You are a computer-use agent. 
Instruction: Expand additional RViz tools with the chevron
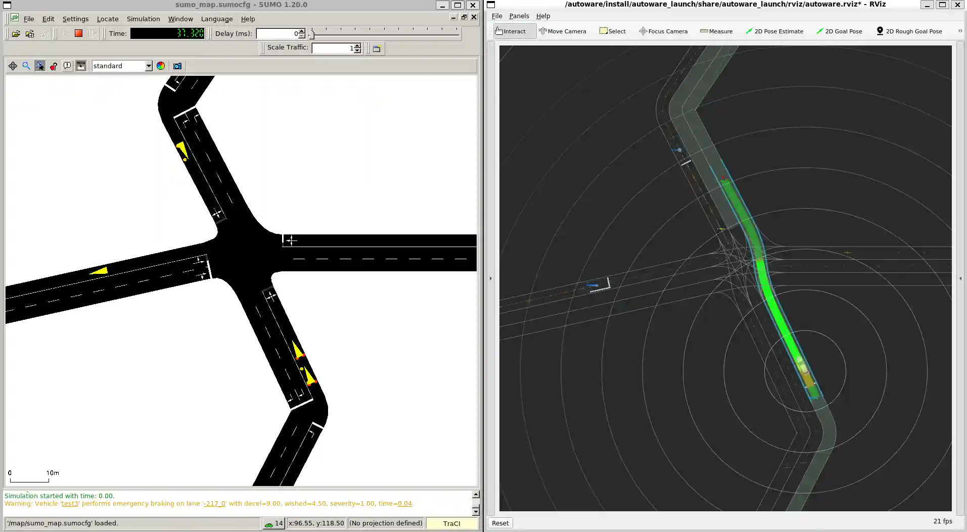(x=959, y=30)
